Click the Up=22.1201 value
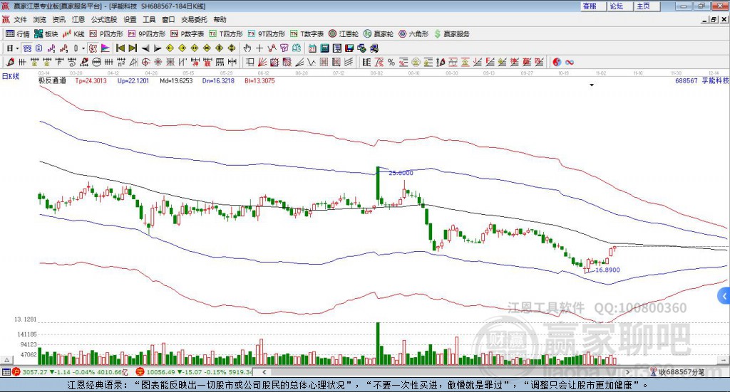Screen dimensions: 730x392 pyautogui.click(x=133, y=81)
